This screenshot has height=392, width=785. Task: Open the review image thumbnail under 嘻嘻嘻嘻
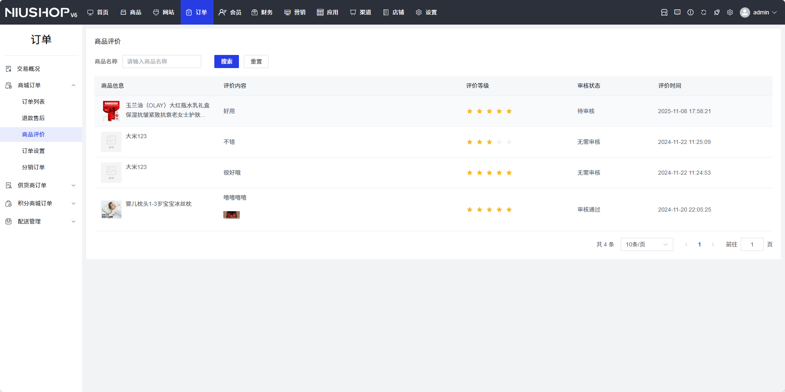231,215
